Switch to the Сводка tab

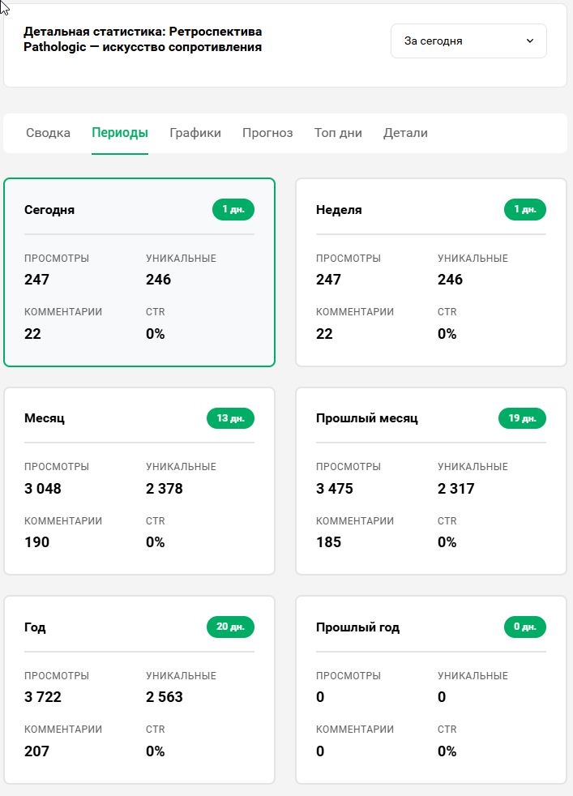point(48,133)
